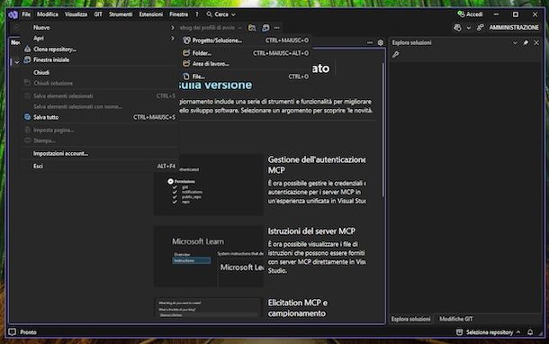Close the Esplora soluzioni panel
Image resolution: width=549 pixels, height=344 pixels.
(x=536, y=42)
